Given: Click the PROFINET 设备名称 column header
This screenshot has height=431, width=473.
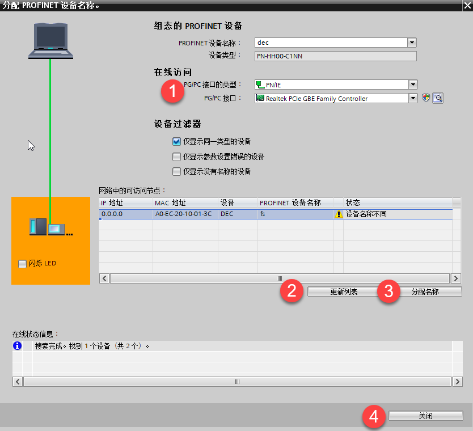Looking at the screenshot, I should point(295,202).
